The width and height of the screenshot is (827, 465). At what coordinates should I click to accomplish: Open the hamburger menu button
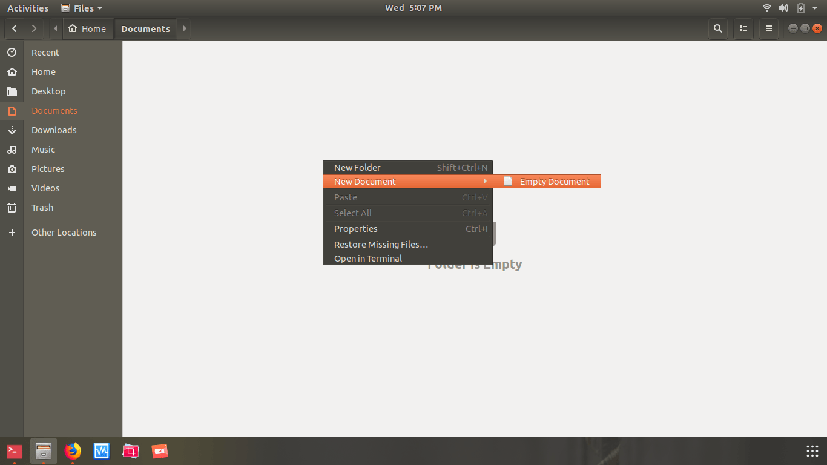click(769, 28)
